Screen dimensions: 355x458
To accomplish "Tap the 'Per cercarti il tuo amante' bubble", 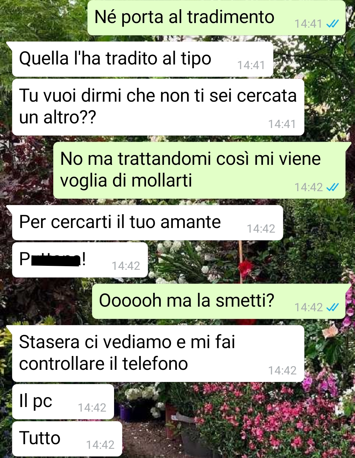I will pos(148,223).
